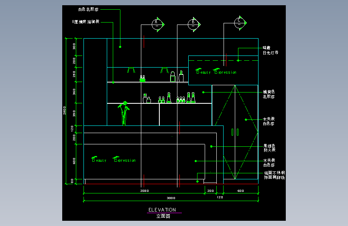Viewport: 348px width, 226px height.
Task: Select the 2500 overall height dimension
Action: point(64,111)
